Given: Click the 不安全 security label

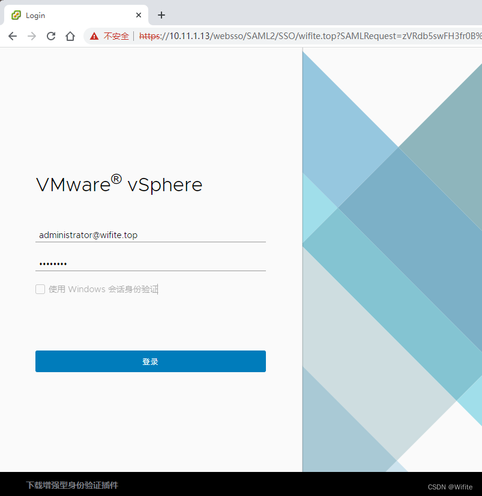Looking at the screenshot, I should pos(116,36).
